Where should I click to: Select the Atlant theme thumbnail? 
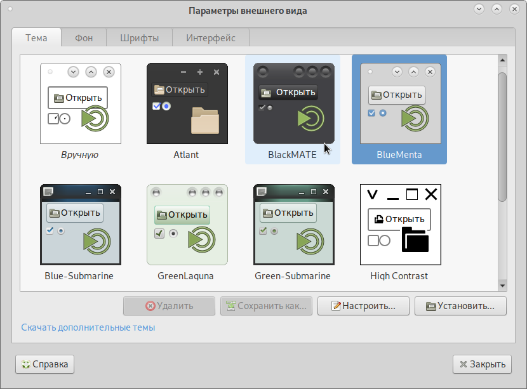[x=187, y=103]
